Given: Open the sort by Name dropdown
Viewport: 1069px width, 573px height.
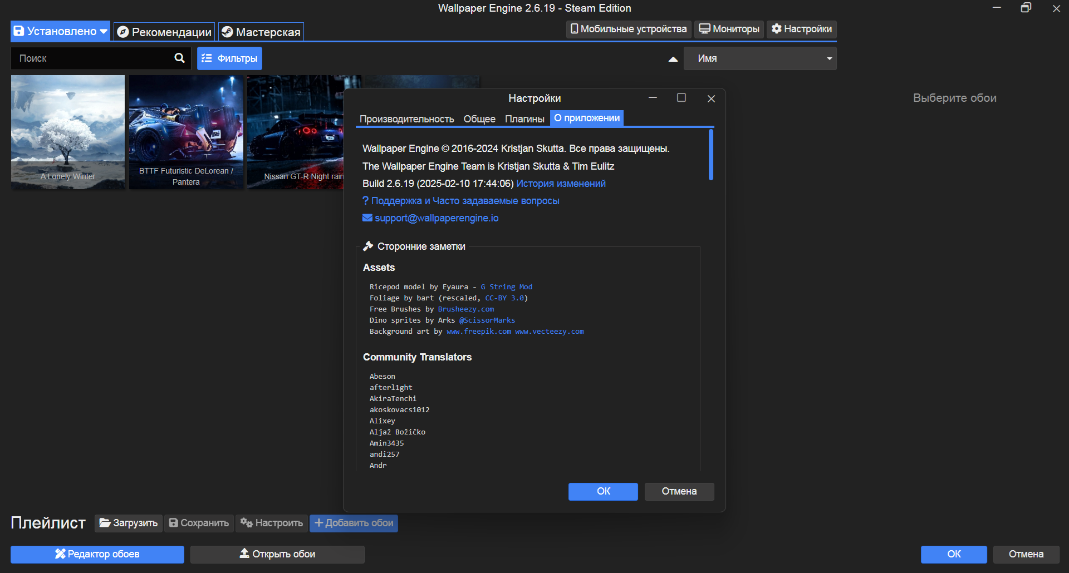Looking at the screenshot, I should pyautogui.click(x=760, y=58).
